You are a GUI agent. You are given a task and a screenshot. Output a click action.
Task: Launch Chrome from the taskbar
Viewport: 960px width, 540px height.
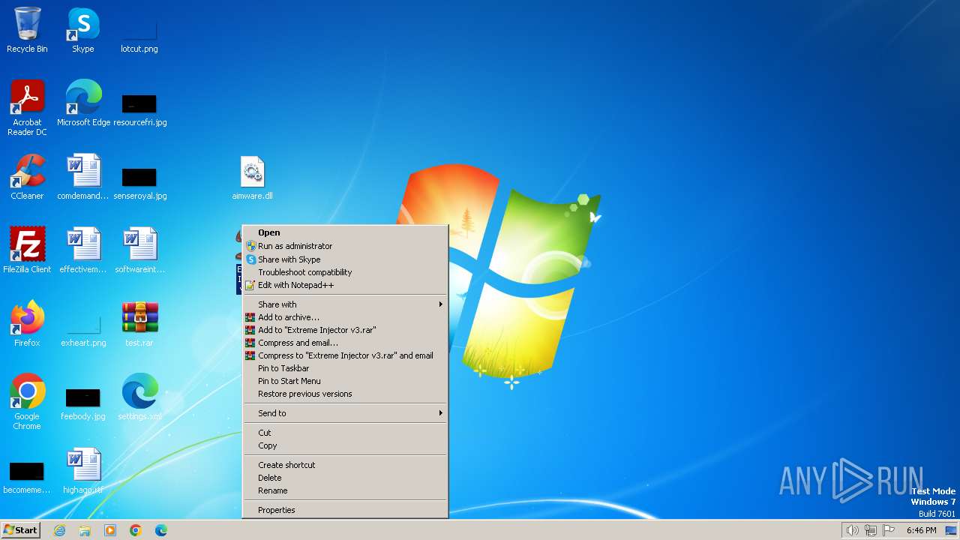point(136,530)
